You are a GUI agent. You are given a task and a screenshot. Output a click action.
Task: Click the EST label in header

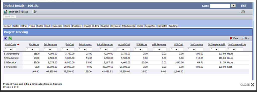[x=244, y=6]
